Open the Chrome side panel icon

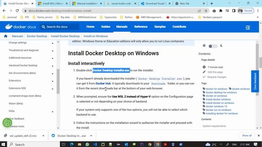click(234, 11)
